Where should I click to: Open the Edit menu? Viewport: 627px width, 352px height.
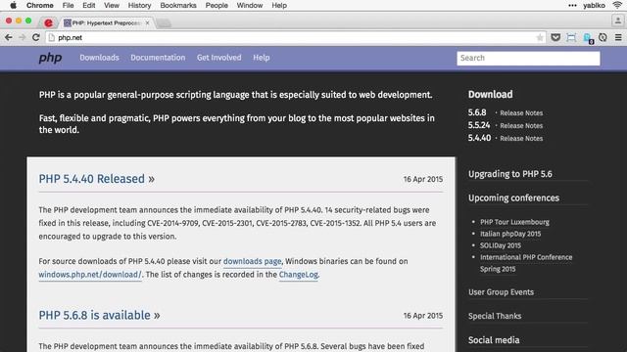(x=89, y=5)
